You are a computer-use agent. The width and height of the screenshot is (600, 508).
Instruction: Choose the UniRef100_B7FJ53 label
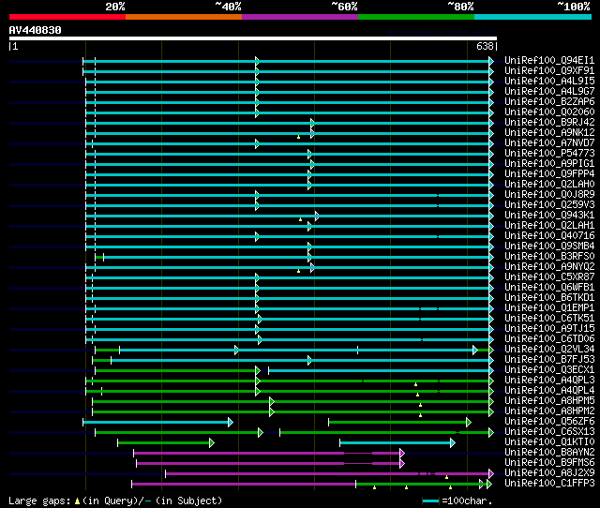(549, 360)
